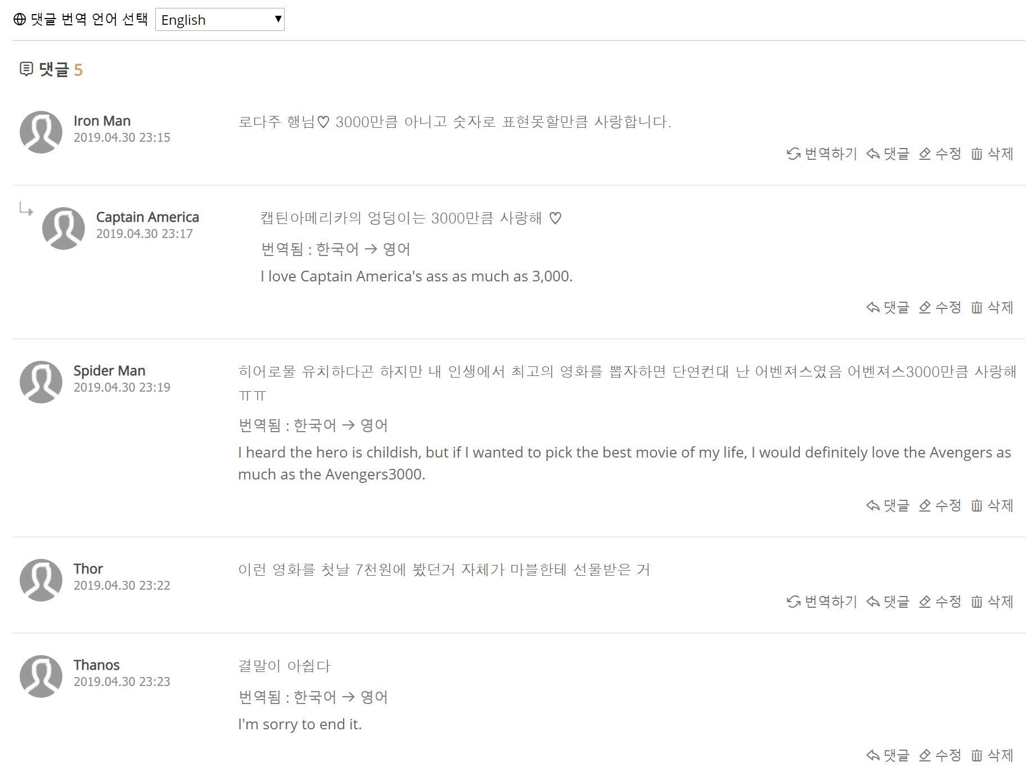Reply to Captain America's comment

point(888,307)
